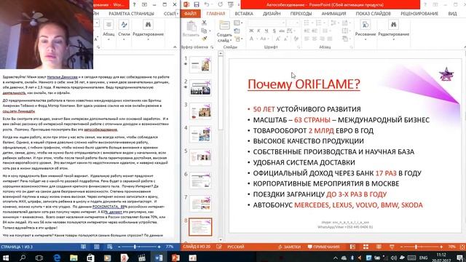Image resolution: width=466 pixels, height=262 pixels.
Task: Adjust the Word zoom slider
Action: (x=139, y=247)
